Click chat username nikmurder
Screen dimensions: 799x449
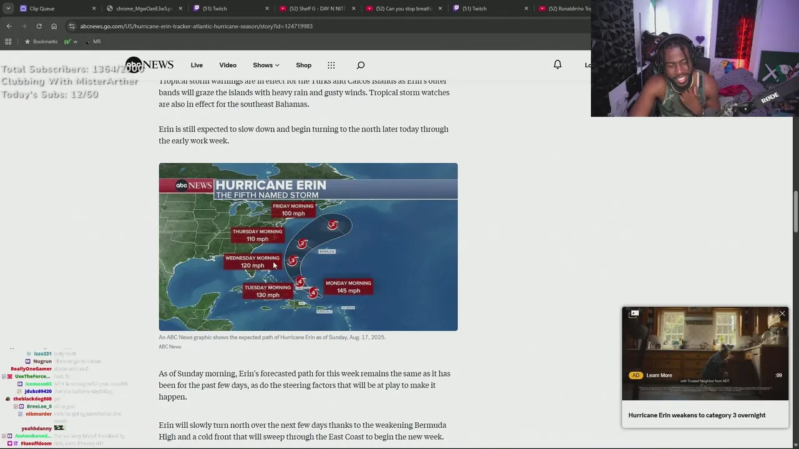[x=39, y=414]
